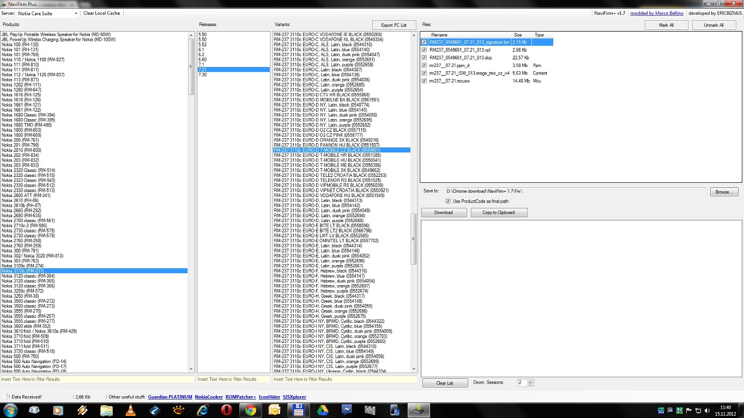The image size is (744, 418).
Task: Uncheck the RM237_0549661_07.21_013.vpl file checkbox
Action: 425,50
